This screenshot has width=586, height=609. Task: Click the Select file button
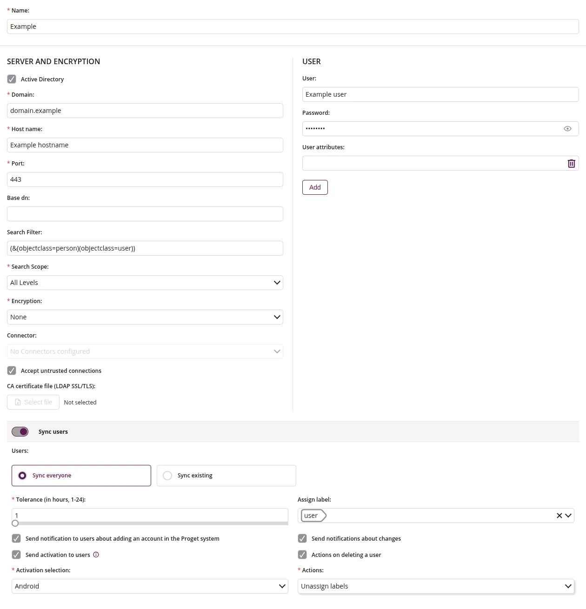pyautogui.click(x=33, y=402)
